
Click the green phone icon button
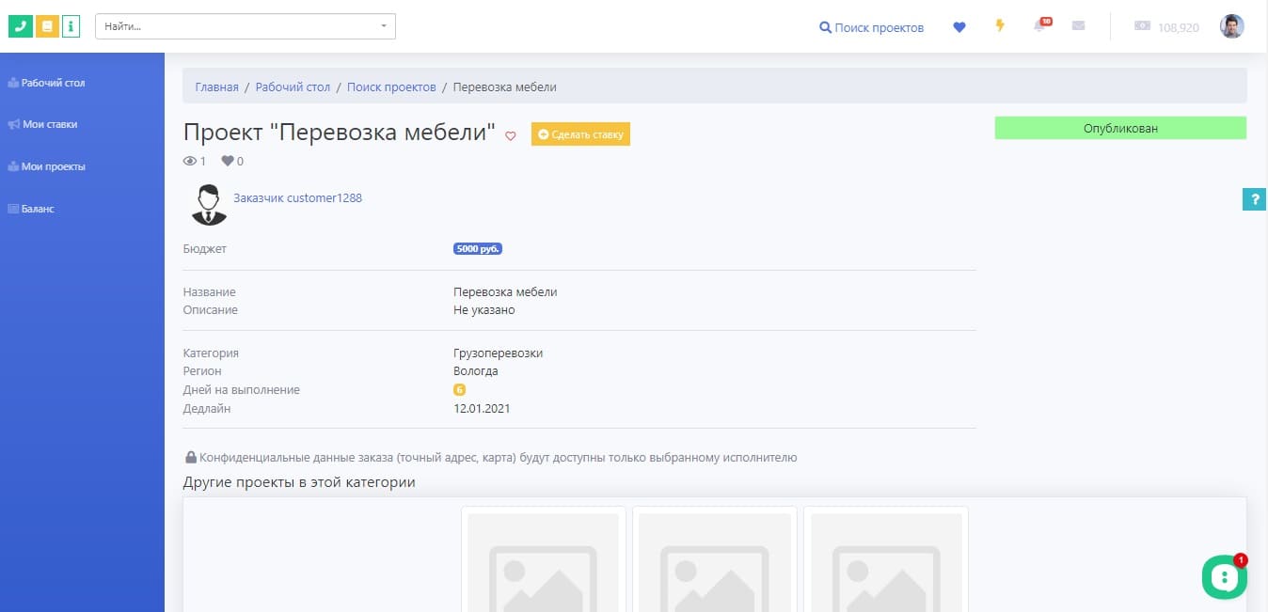[20, 26]
